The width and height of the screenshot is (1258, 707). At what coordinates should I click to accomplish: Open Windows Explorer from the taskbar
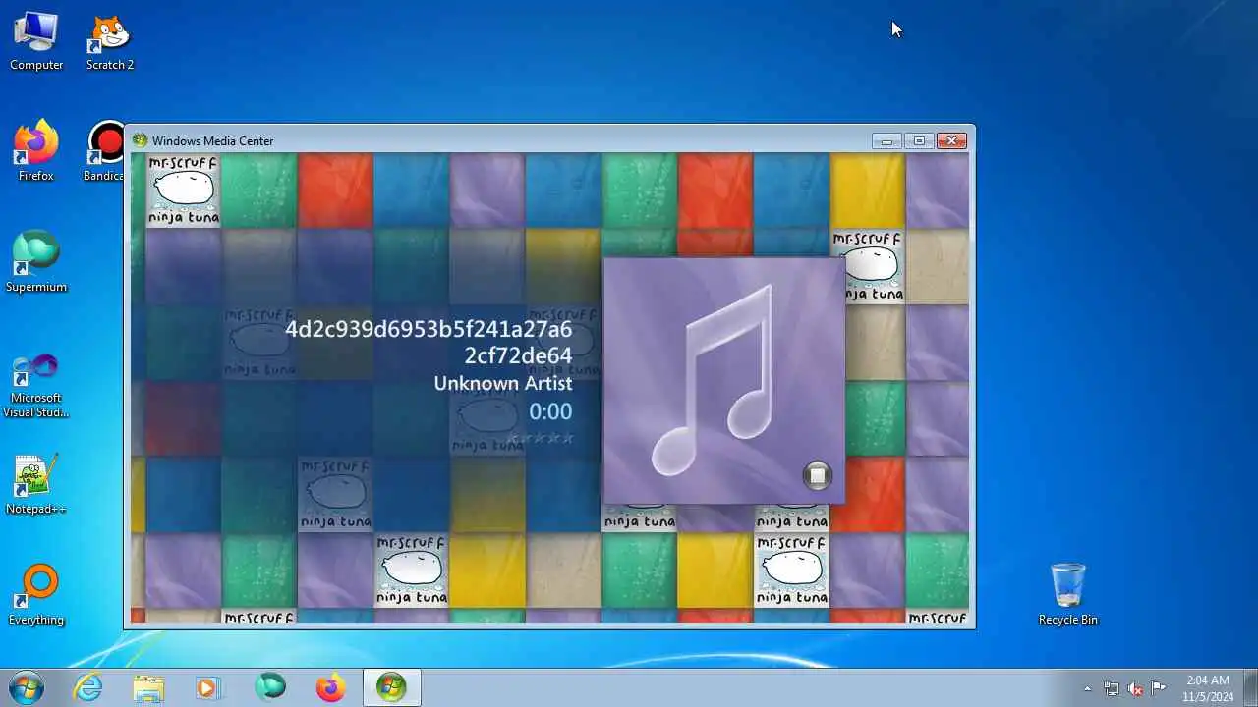click(x=148, y=687)
